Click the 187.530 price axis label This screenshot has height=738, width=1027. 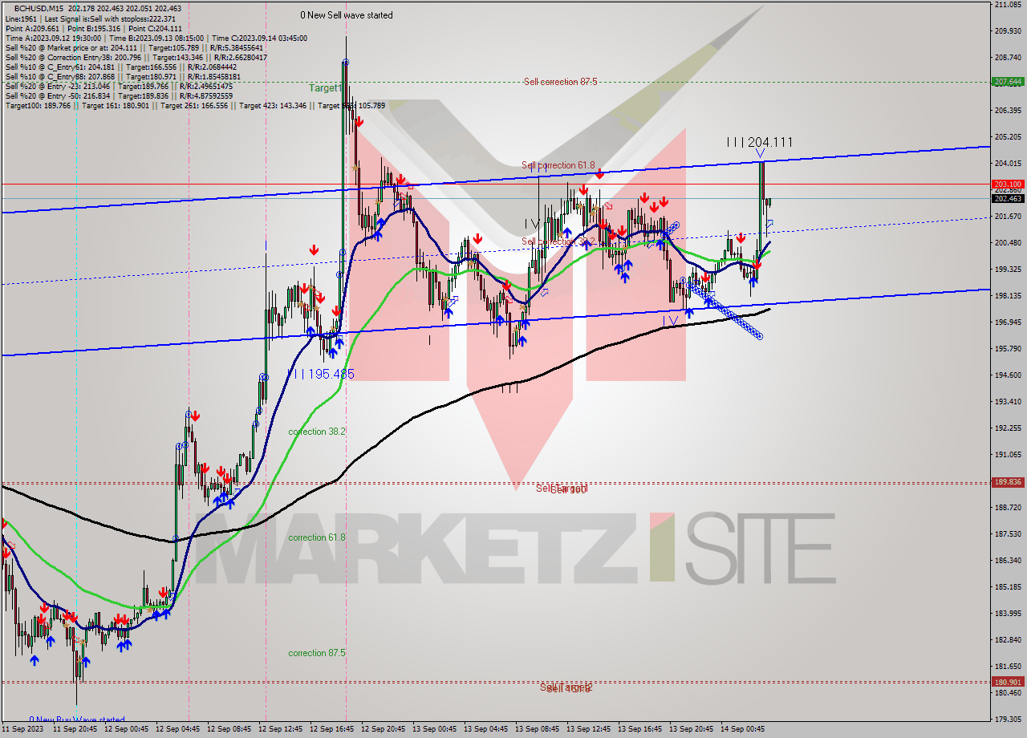click(x=1008, y=534)
